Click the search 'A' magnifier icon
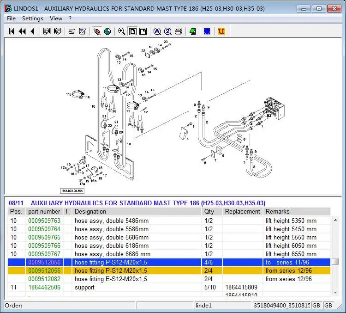This screenshot has width=346, height=313. 157,31
